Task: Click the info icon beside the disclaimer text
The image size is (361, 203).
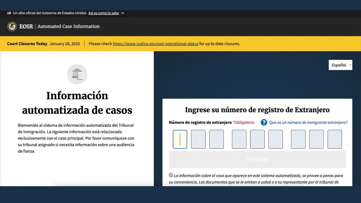Action: pos(171,175)
